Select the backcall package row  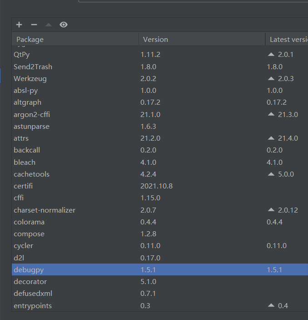pos(160,150)
